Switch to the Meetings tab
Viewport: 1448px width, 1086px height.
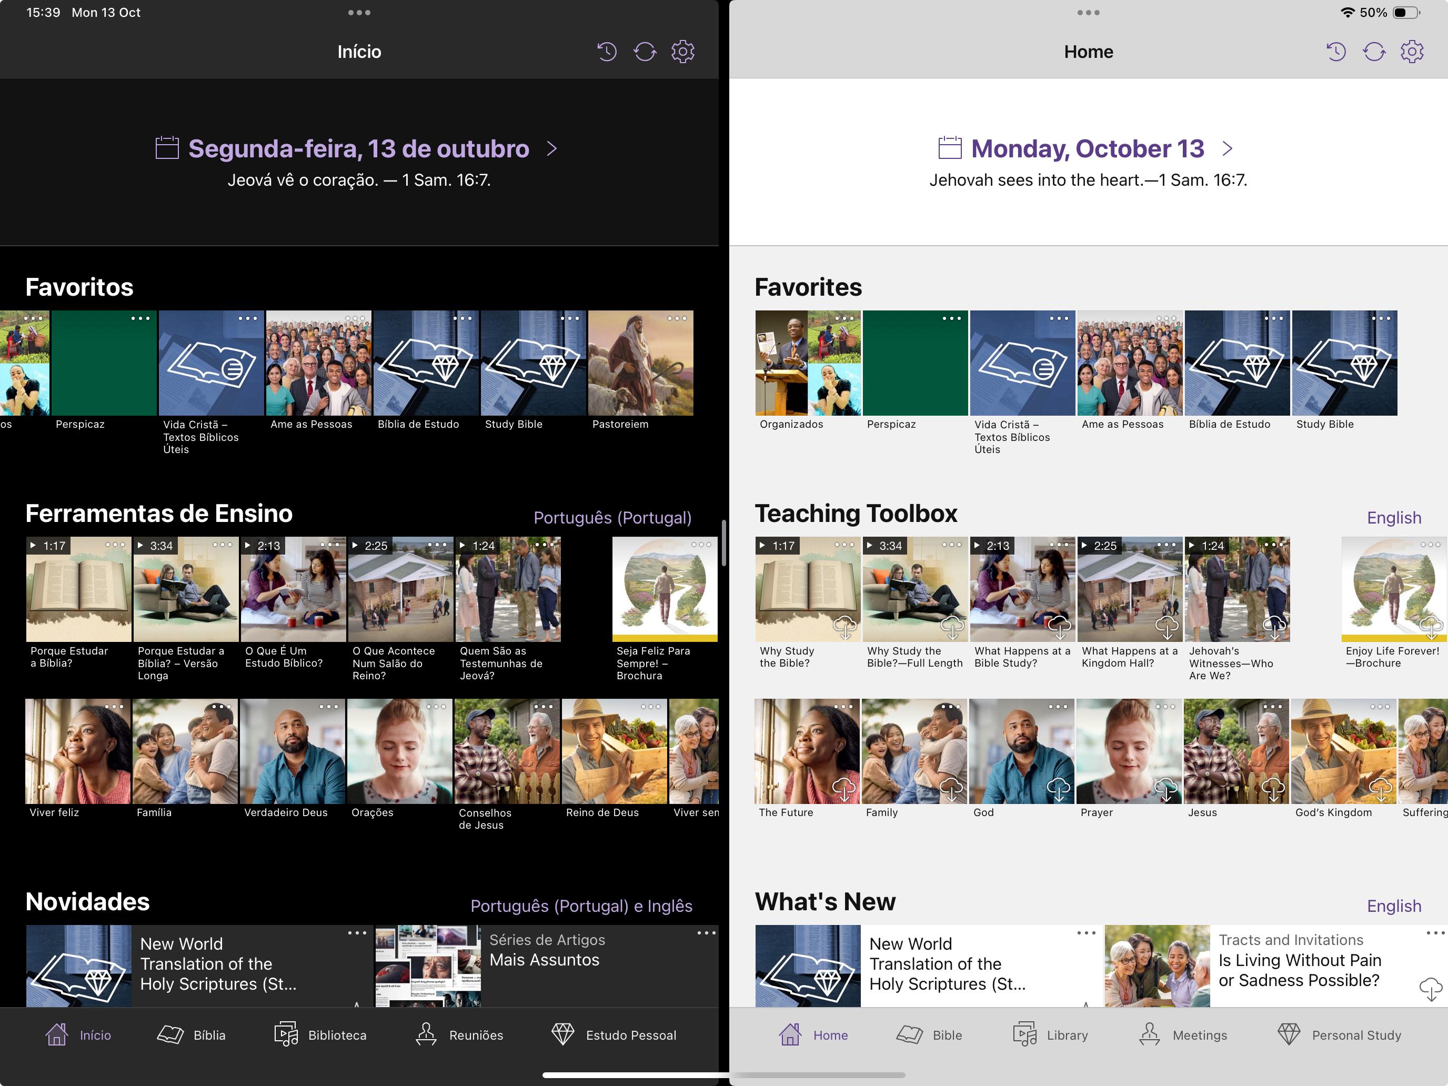click(x=1183, y=1035)
